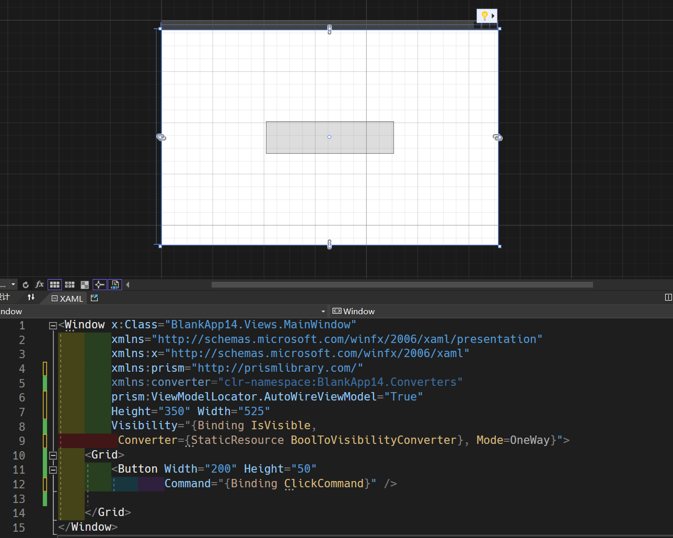Select the XAML tab
Image resolution: width=673 pixels, height=538 pixels.
[67, 298]
